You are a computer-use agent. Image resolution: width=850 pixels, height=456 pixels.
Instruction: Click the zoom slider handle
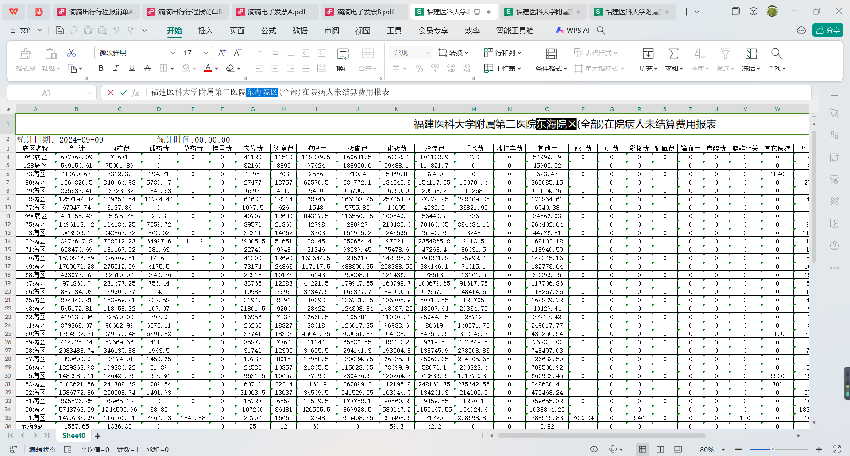click(x=773, y=449)
